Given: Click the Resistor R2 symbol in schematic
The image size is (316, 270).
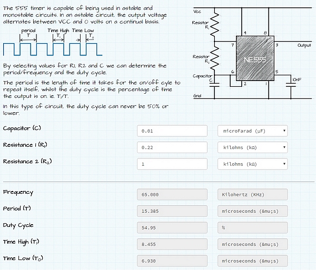Looking at the screenshot, I should pos(214,58).
